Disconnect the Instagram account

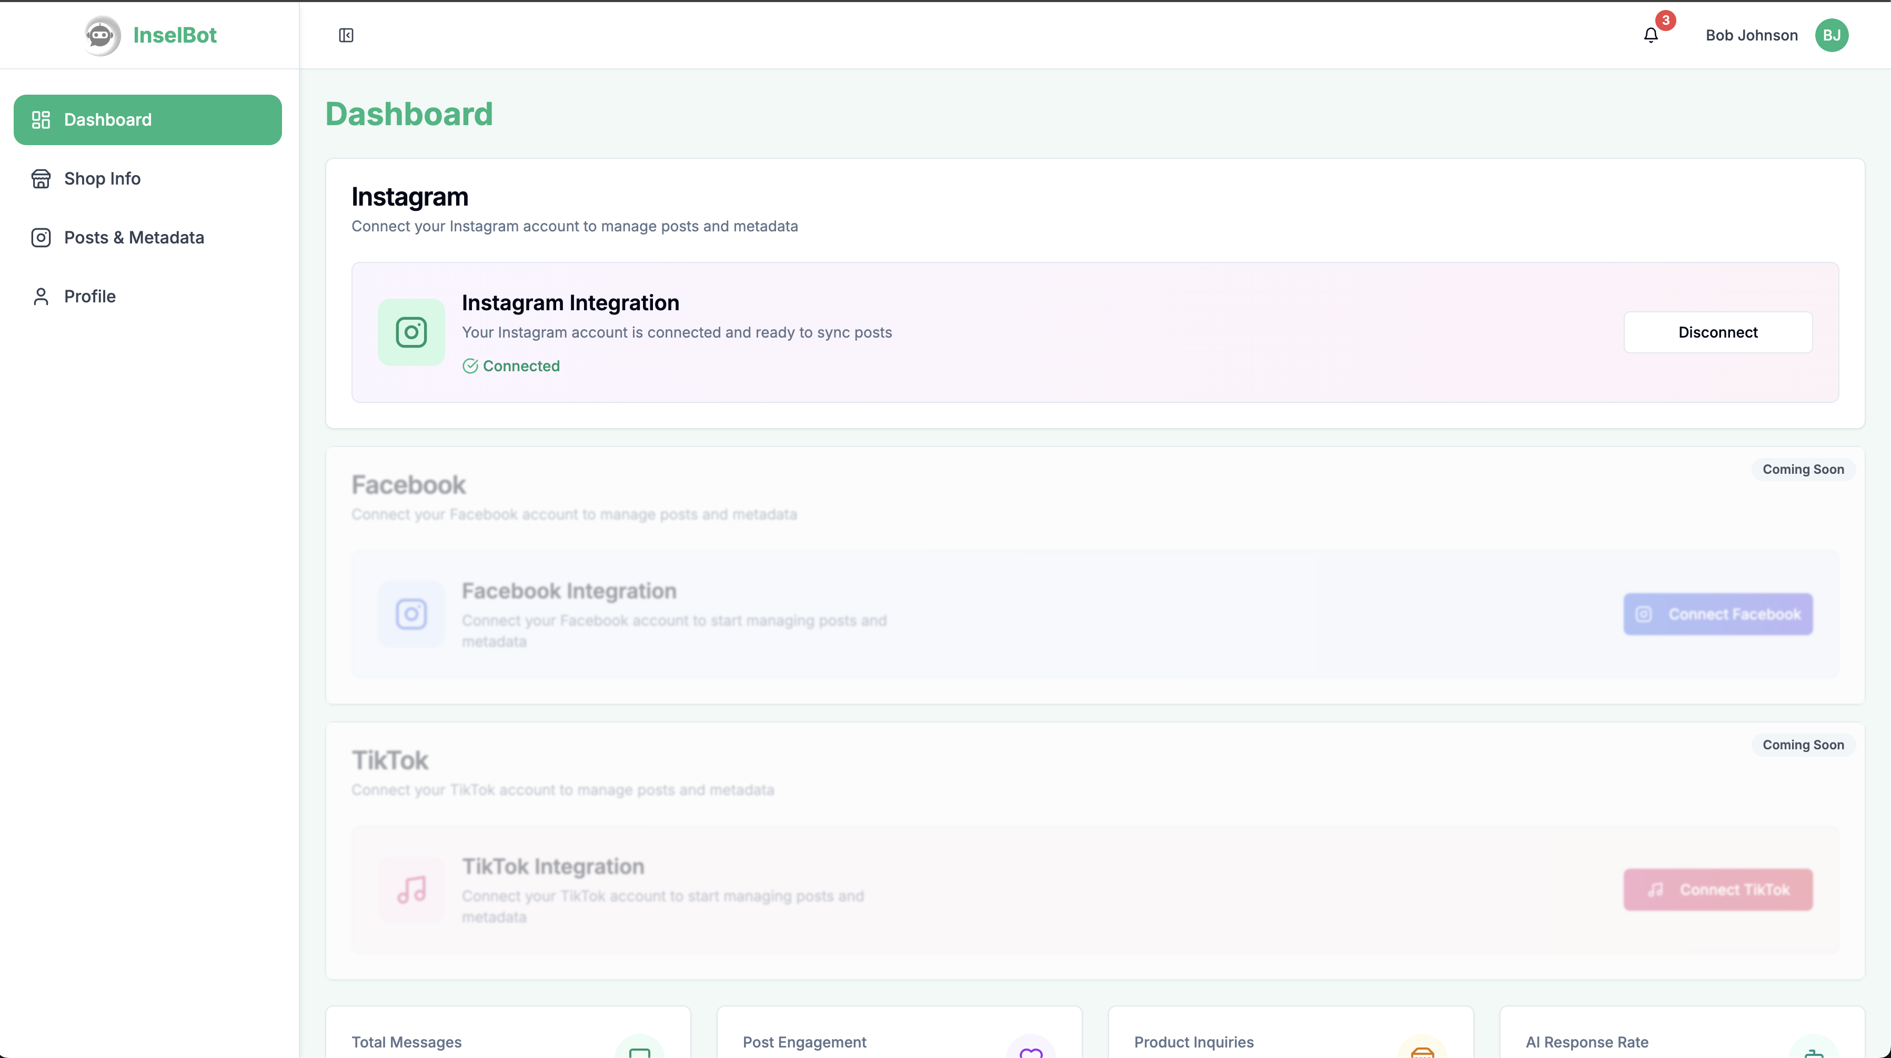(x=1718, y=332)
